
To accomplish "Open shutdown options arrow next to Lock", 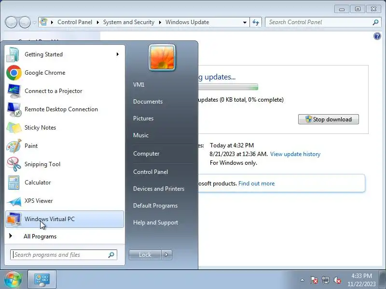I will 166,255.
